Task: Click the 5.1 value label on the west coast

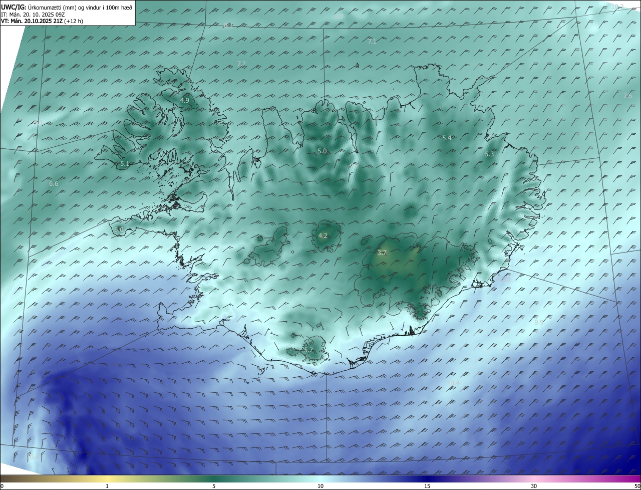Action: (x=125, y=163)
